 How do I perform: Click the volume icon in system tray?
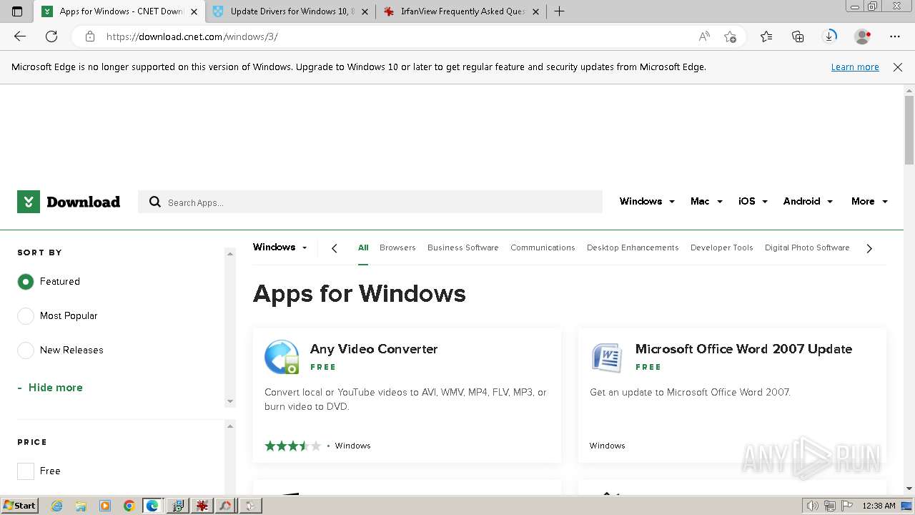click(x=813, y=506)
